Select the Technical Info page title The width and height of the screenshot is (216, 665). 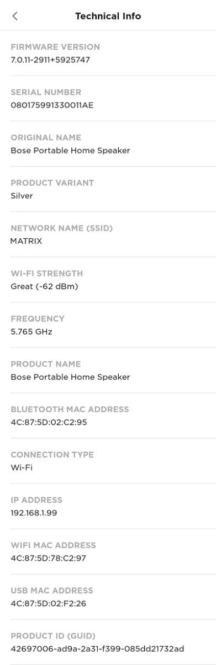[x=108, y=16]
